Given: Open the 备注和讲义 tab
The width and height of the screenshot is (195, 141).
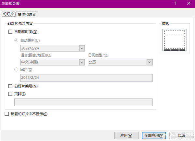Looking at the screenshot, I should point(27,14).
